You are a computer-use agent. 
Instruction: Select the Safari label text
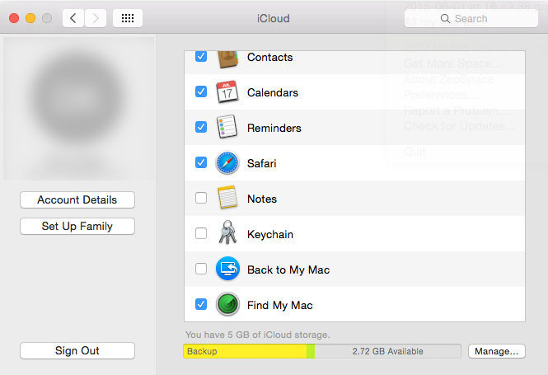(262, 163)
